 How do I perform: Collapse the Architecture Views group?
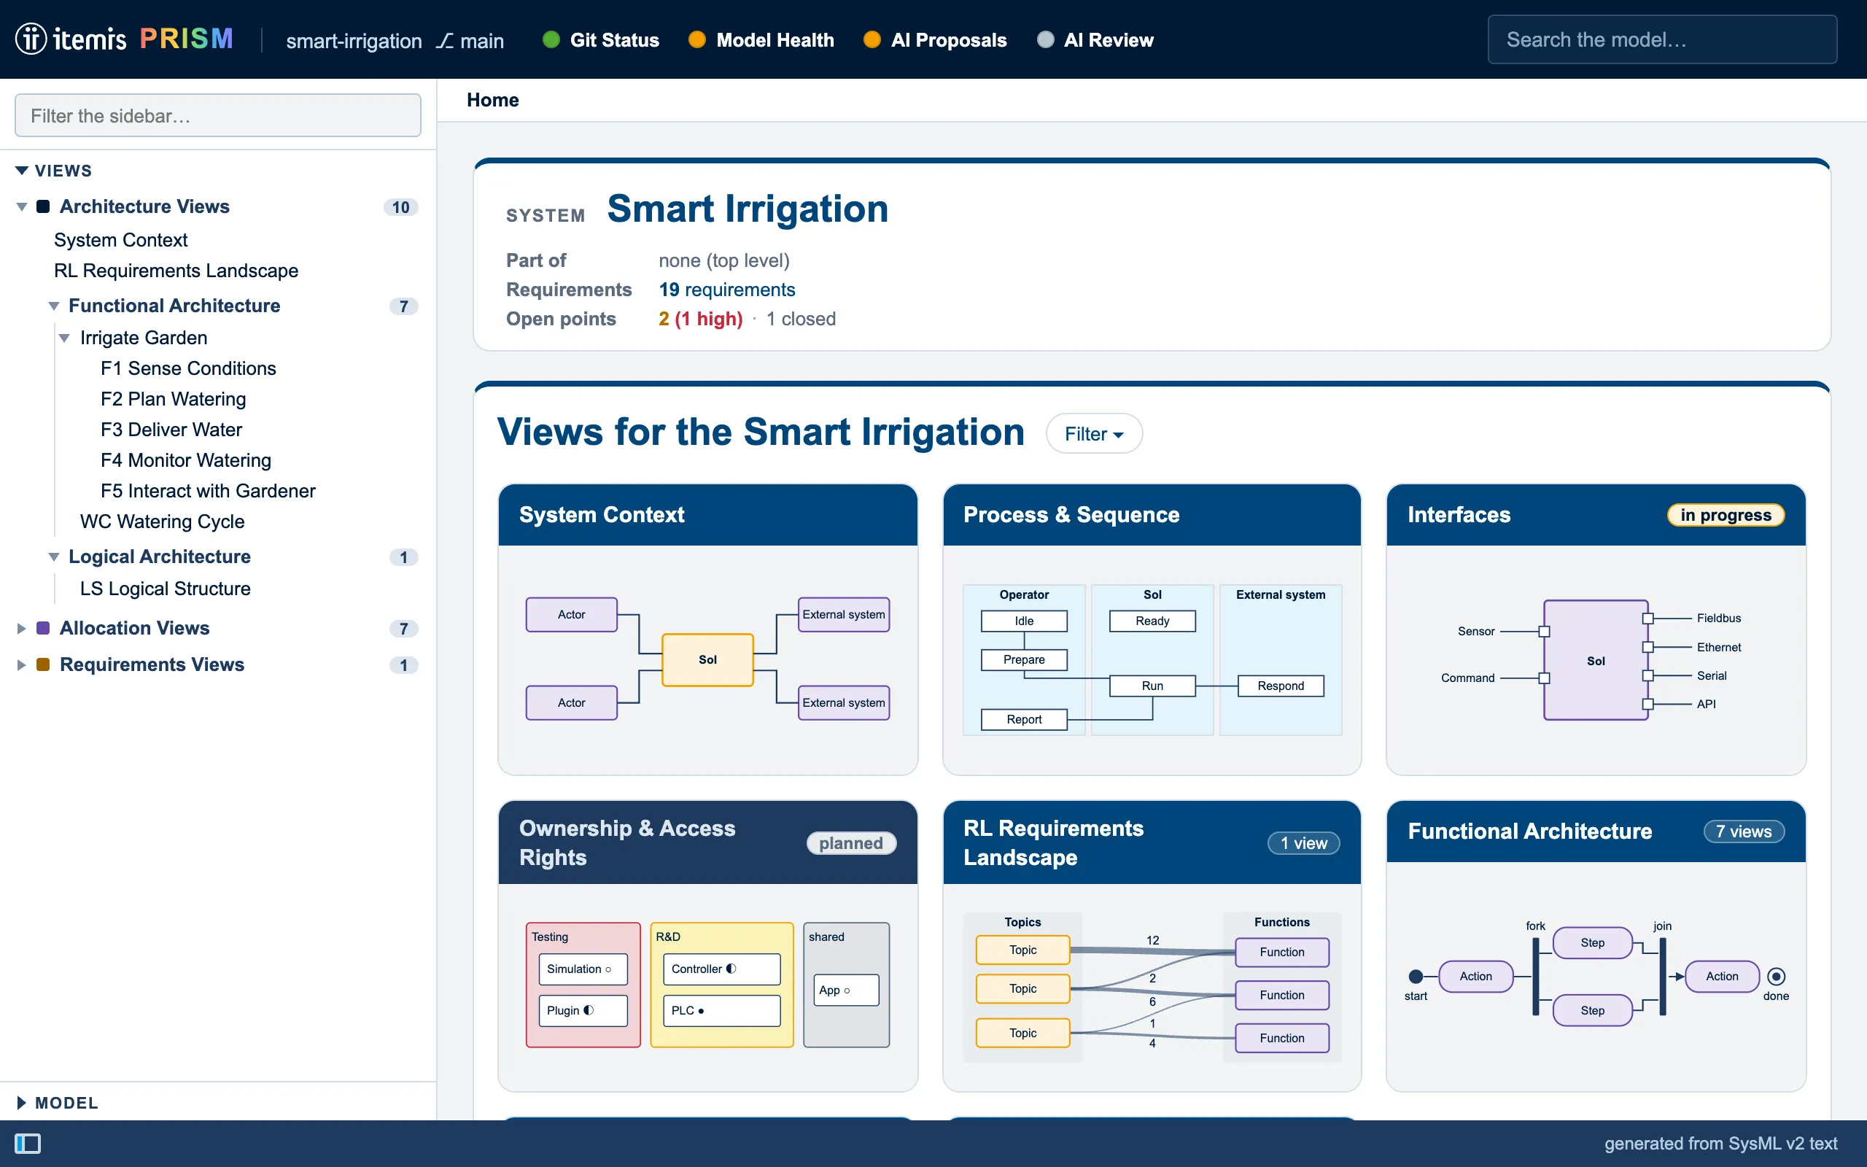(22, 206)
